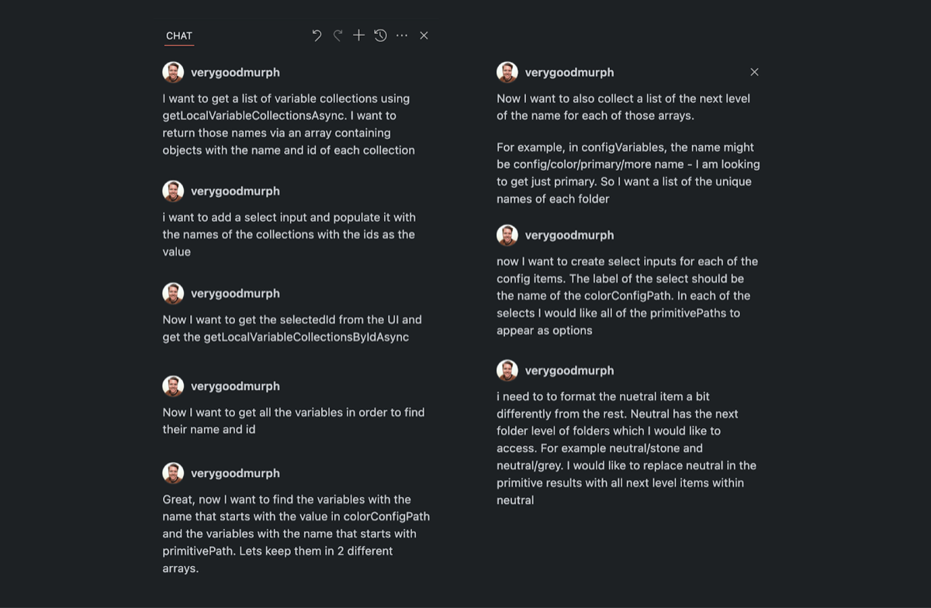Click avatar above 'create select inputs' message
931x608 pixels.
point(507,235)
